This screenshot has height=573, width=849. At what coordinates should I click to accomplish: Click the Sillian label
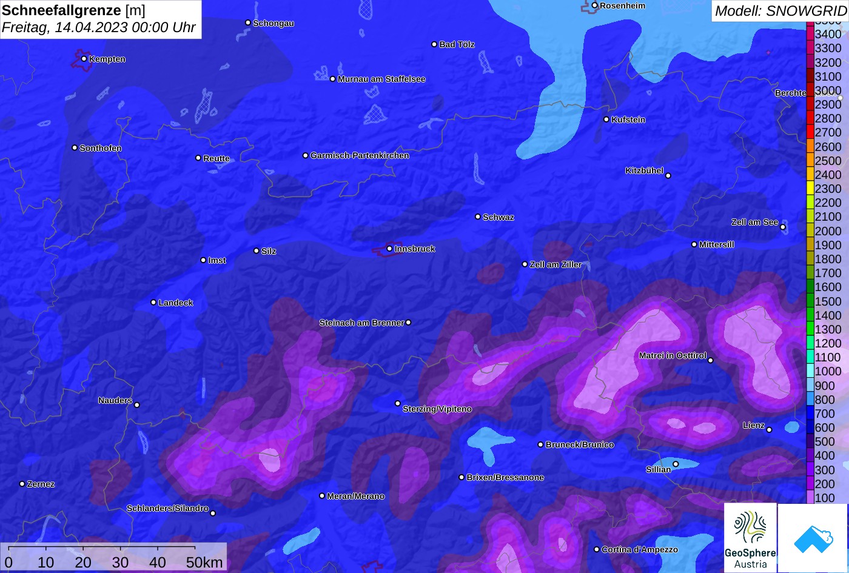click(659, 469)
